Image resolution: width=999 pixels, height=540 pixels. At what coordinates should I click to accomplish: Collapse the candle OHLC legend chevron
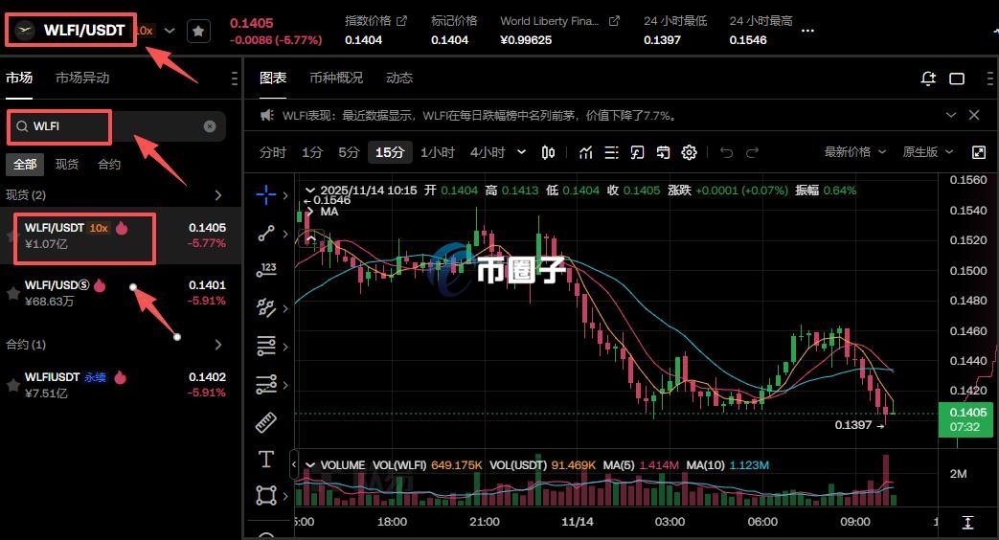point(310,191)
